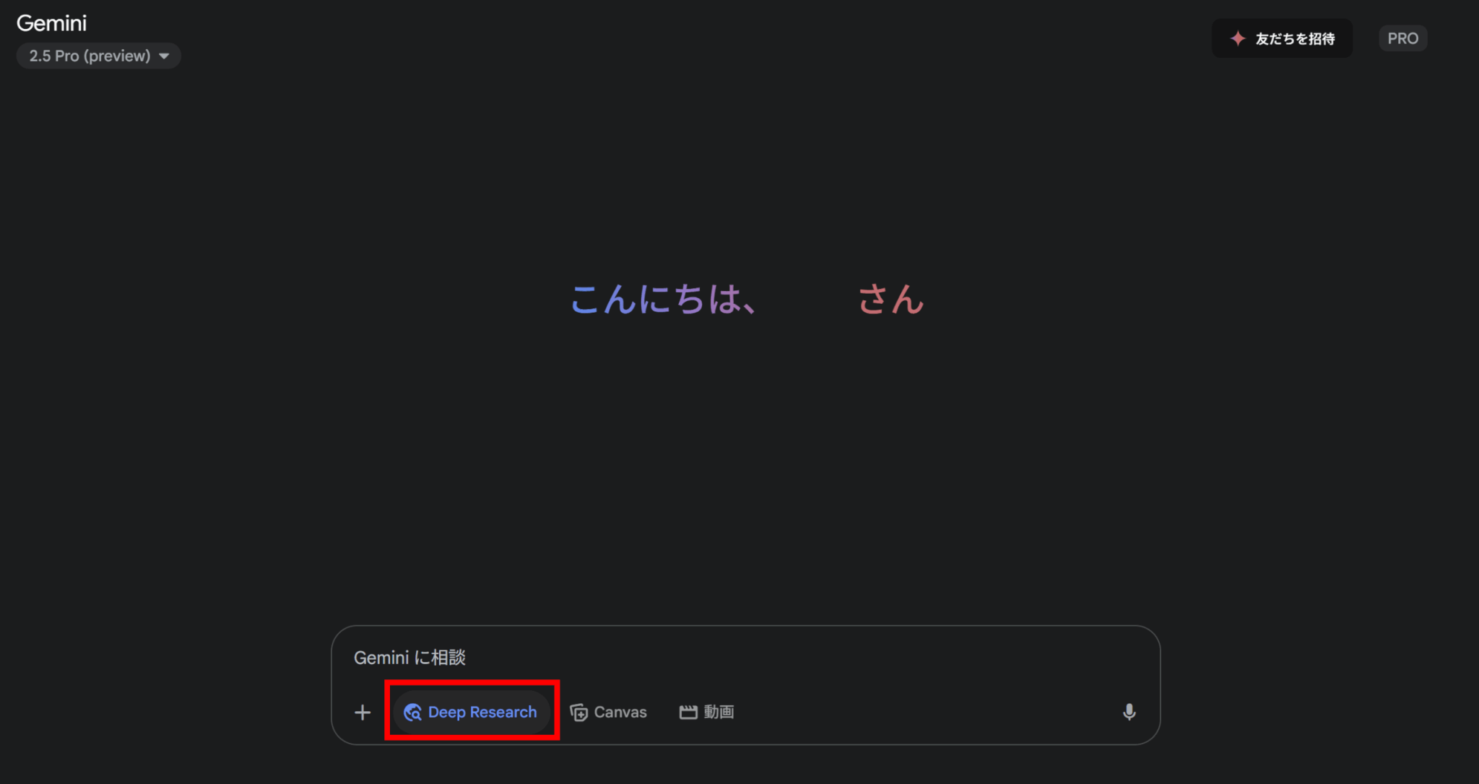Click the Deep Research magnifier globe icon
This screenshot has width=1479, height=784.
tap(412, 713)
